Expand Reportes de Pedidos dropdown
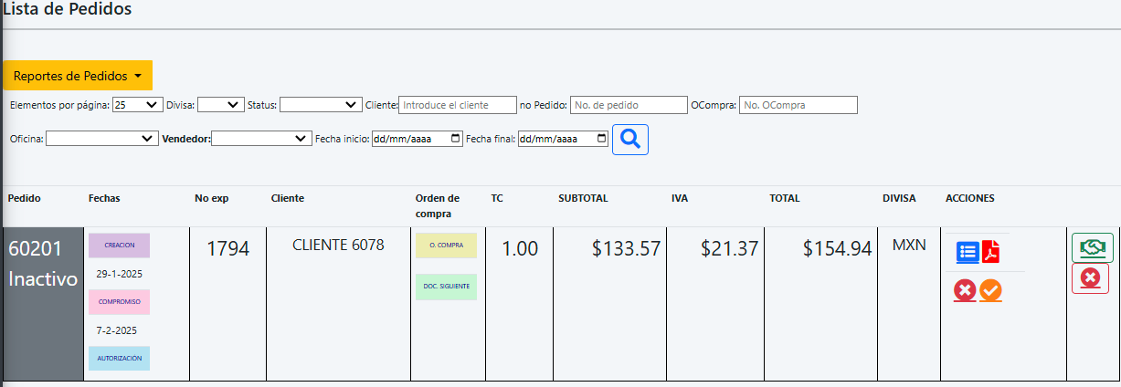This screenshot has height=387, width=1121. [x=78, y=76]
